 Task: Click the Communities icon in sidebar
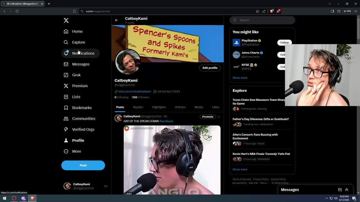pos(66,118)
